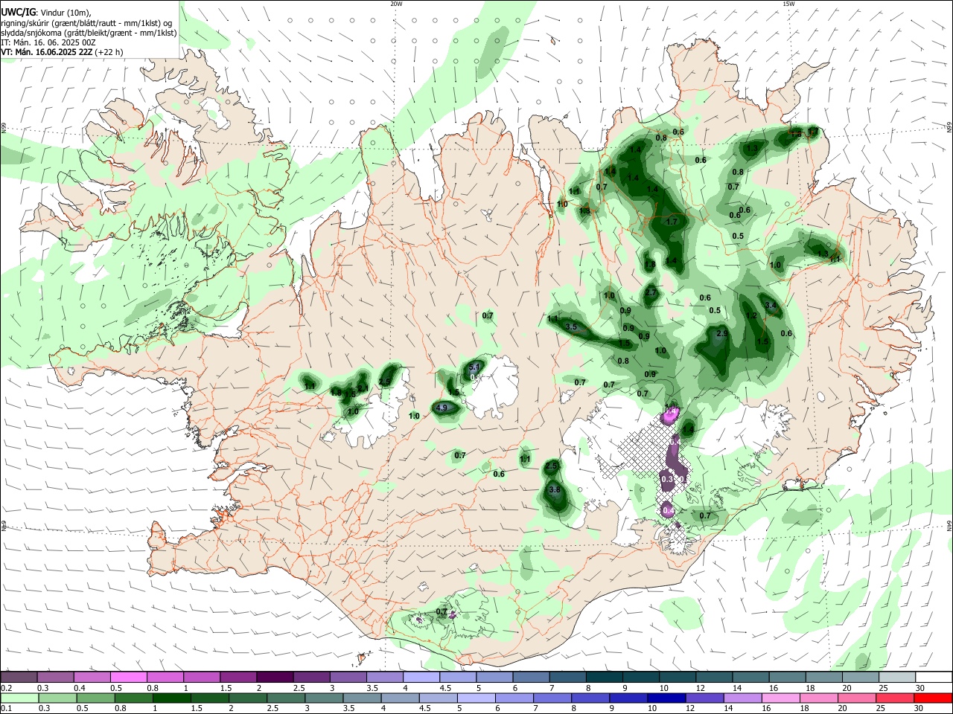Viewport: 953px width, 714px height.
Task: Click the '0.2' label in the upper legend
Action: [6, 688]
